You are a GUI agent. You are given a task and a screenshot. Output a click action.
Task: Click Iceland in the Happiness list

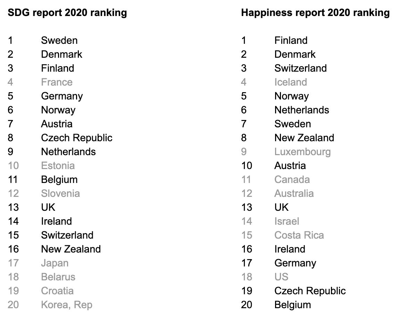[290, 82]
